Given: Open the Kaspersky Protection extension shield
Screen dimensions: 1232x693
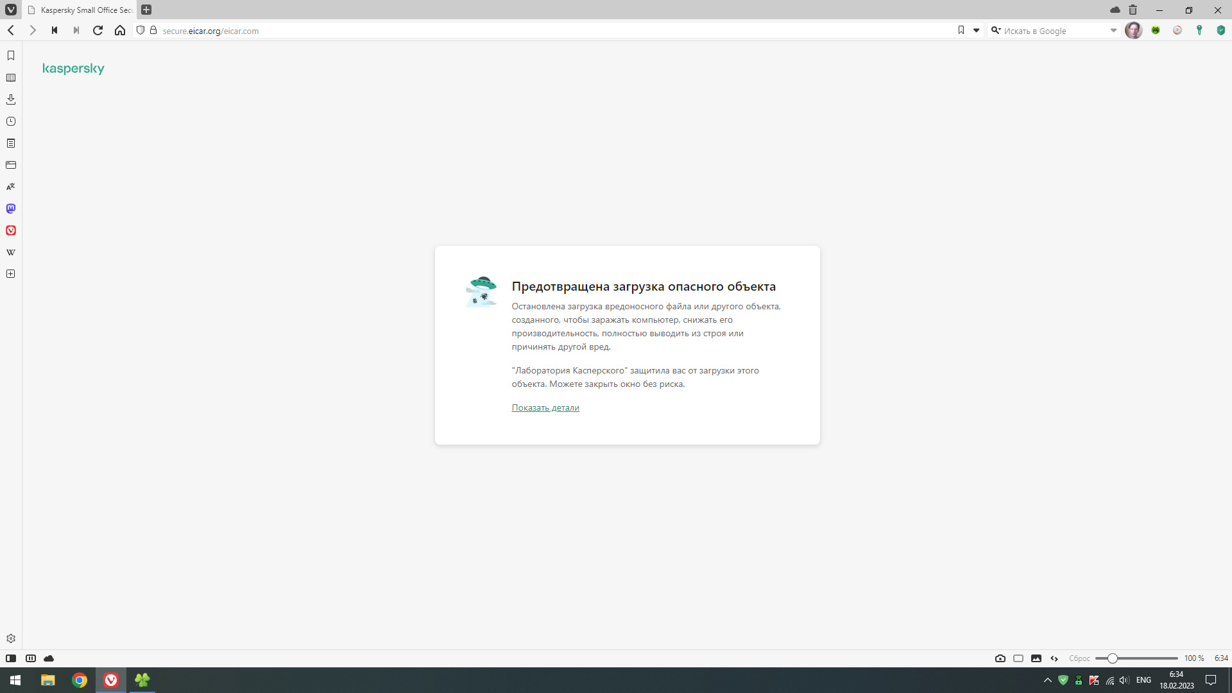Looking at the screenshot, I should tap(1221, 30).
